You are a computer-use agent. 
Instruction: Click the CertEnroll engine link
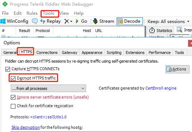(161, 88)
